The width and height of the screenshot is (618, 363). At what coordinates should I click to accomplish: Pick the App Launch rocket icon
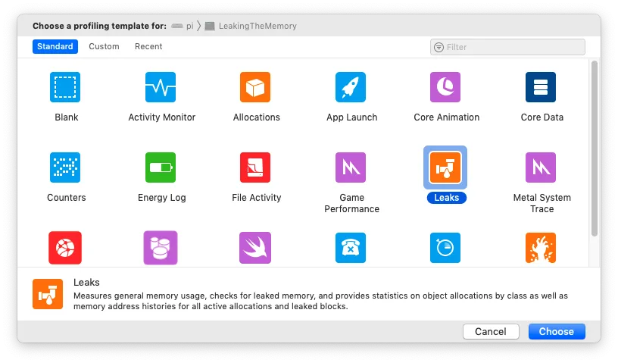tap(351, 87)
